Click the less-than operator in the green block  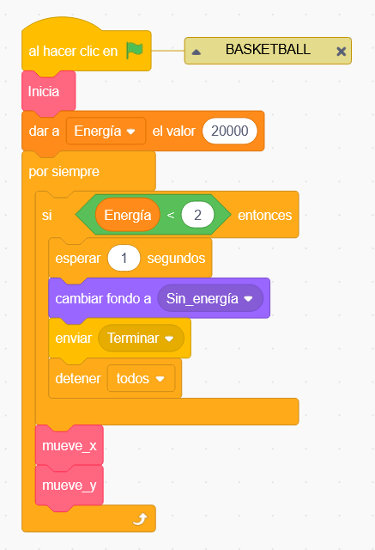pyautogui.click(x=171, y=215)
